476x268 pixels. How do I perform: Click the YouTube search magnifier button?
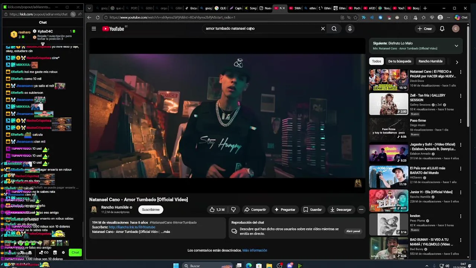pos(334,29)
